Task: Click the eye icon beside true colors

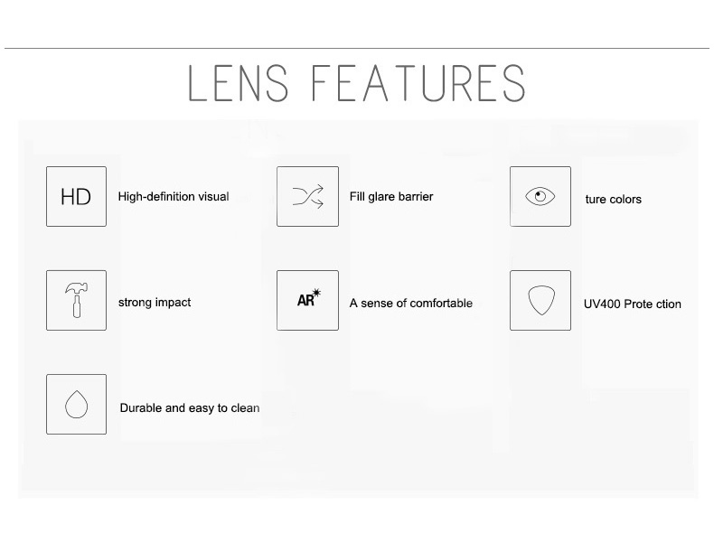Action: tap(540, 196)
